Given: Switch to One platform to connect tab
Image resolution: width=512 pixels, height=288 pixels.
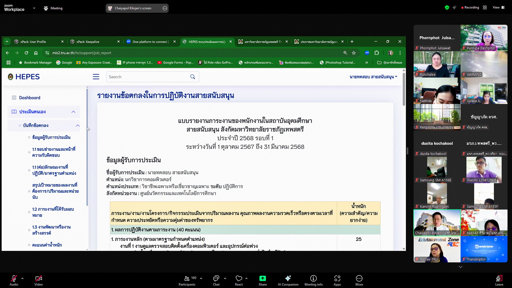Looking at the screenshot, I should pos(150,42).
